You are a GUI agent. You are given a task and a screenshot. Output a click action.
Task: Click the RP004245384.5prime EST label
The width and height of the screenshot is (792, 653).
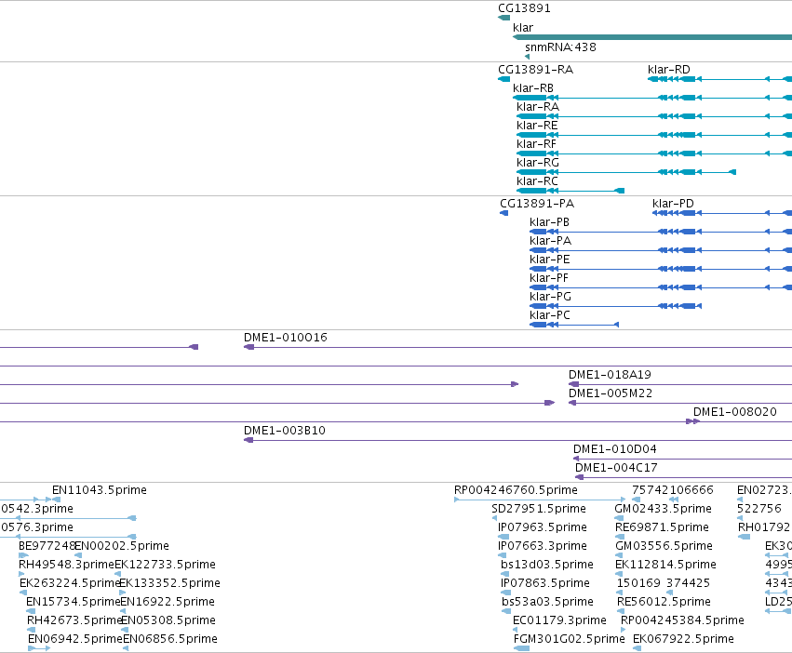coord(682,620)
